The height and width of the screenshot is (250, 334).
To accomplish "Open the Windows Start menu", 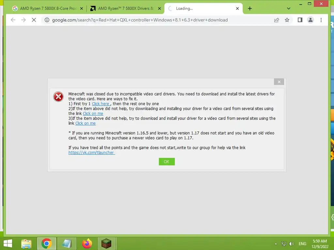I will pos(8,243).
